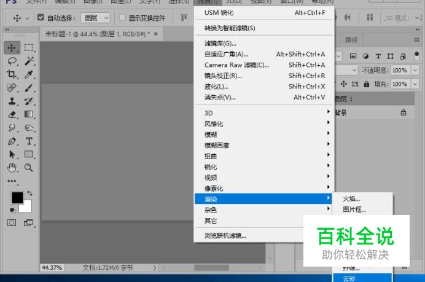
Task: Open the auto-select layer dropdown
Action: pyautogui.click(x=95, y=18)
